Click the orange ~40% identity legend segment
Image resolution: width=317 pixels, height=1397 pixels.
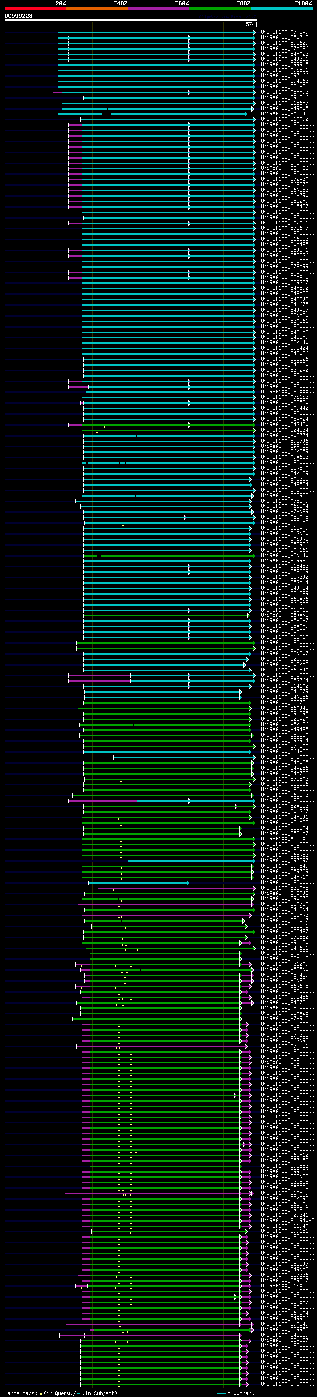coord(98,9)
